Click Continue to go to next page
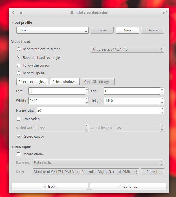 (x=128, y=187)
